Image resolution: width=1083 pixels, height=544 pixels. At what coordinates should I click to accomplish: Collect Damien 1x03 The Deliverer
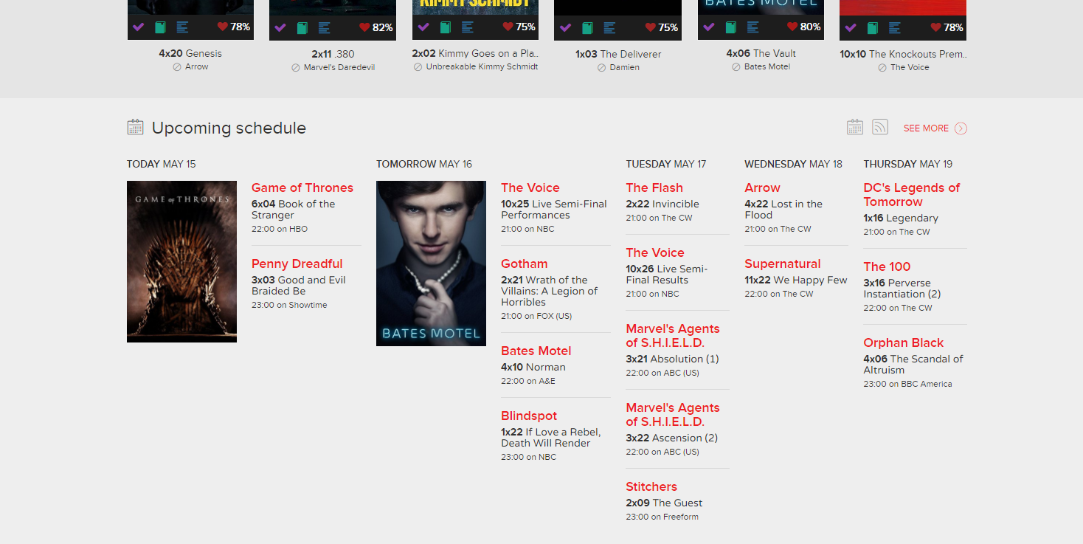587,27
